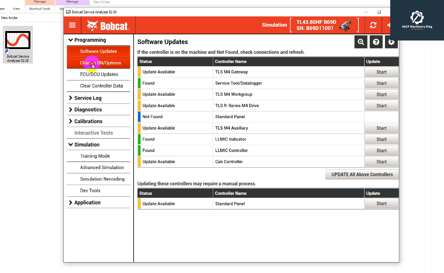The image size is (444, 273).
Task: Click Found status for Service Tool/Datalogger
Action: click(148, 83)
